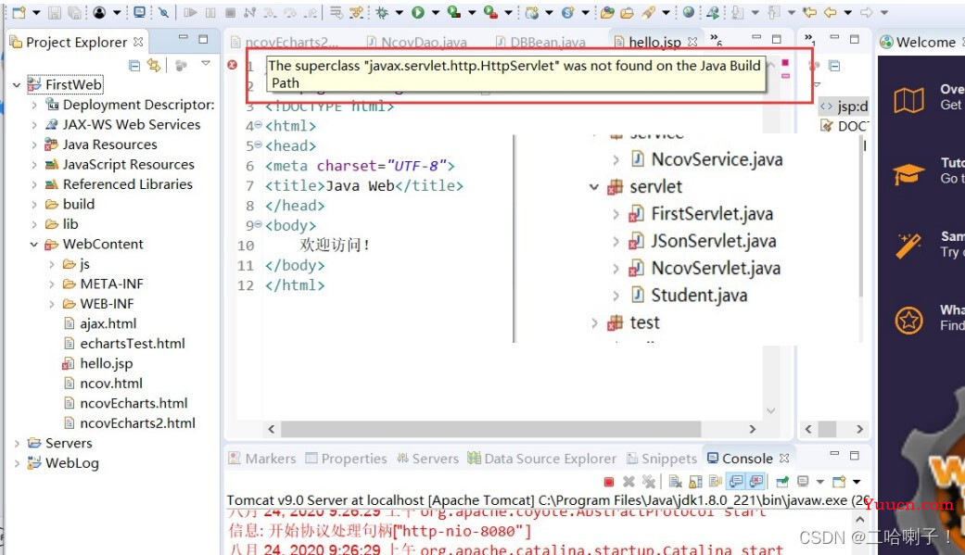Click Clear Console icon
The image size is (965, 555).
pos(675,482)
